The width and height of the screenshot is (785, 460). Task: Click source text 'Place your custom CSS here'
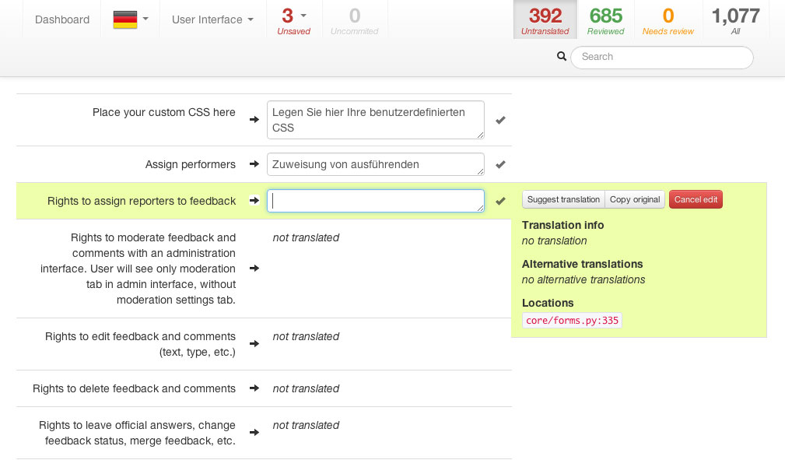tap(163, 112)
